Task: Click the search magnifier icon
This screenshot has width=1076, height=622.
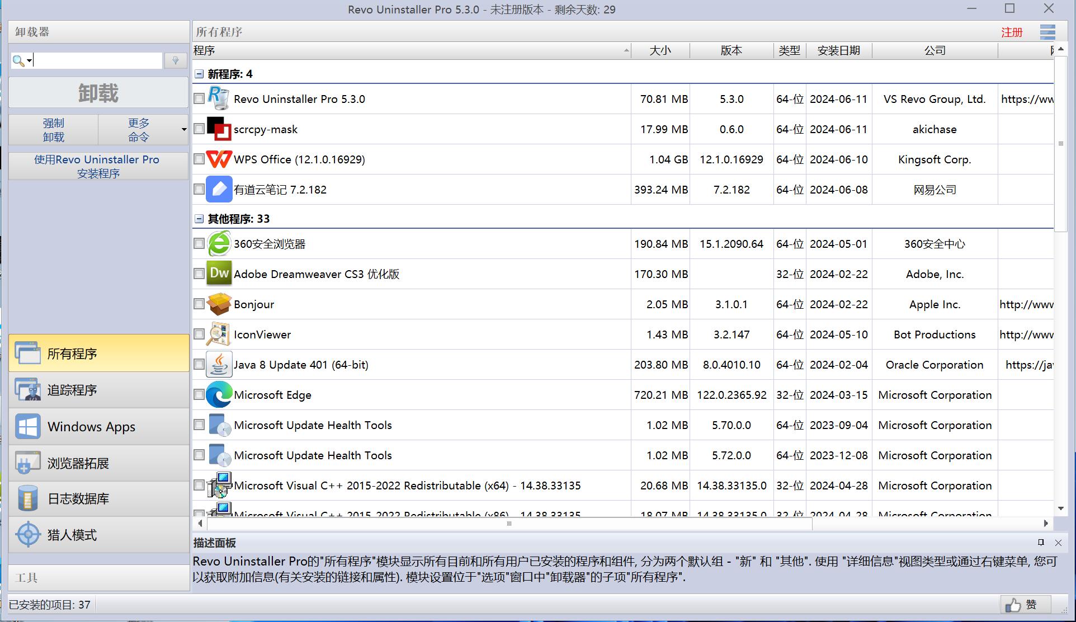Action: tap(18, 60)
